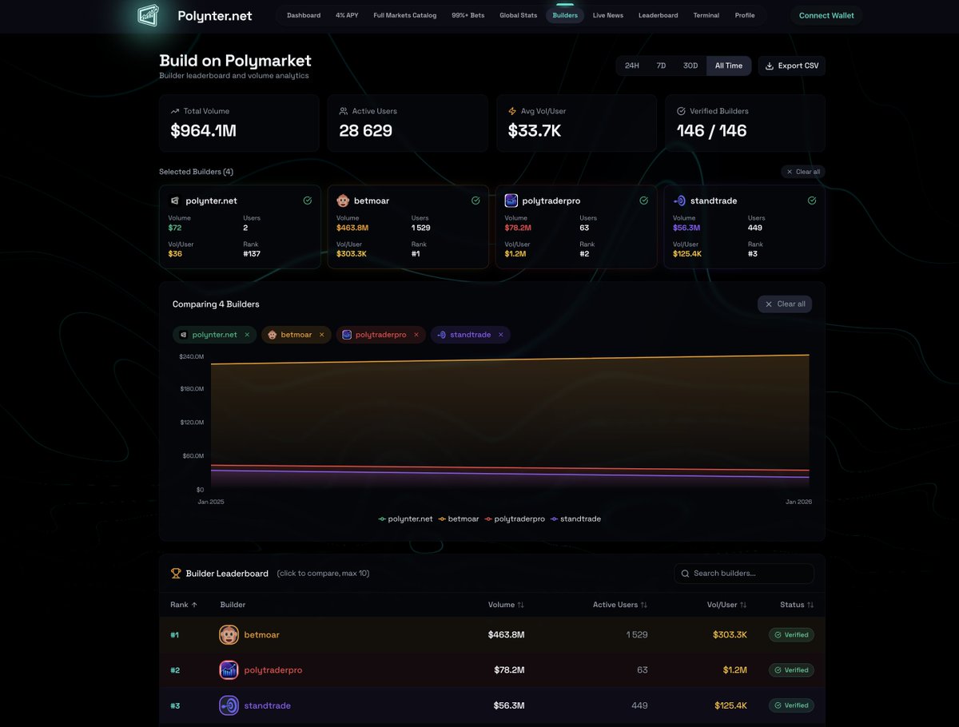Click the polynter.net card verified check icon
This screenshot has width=959, height=727.
(308, 201)
